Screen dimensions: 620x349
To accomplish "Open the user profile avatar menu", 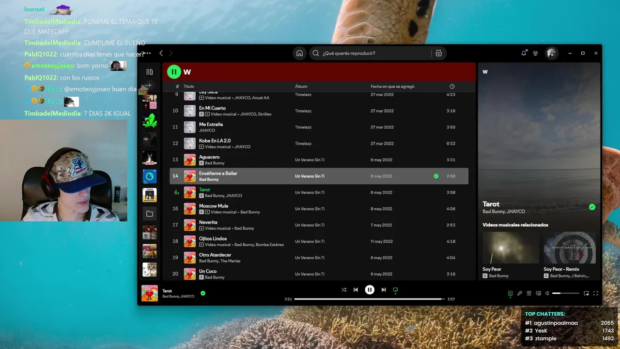I will coord(551,53).
